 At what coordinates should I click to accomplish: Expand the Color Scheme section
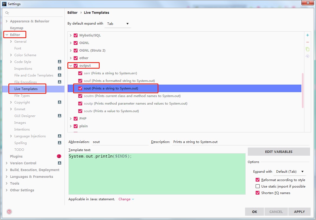tap(11, 55)
